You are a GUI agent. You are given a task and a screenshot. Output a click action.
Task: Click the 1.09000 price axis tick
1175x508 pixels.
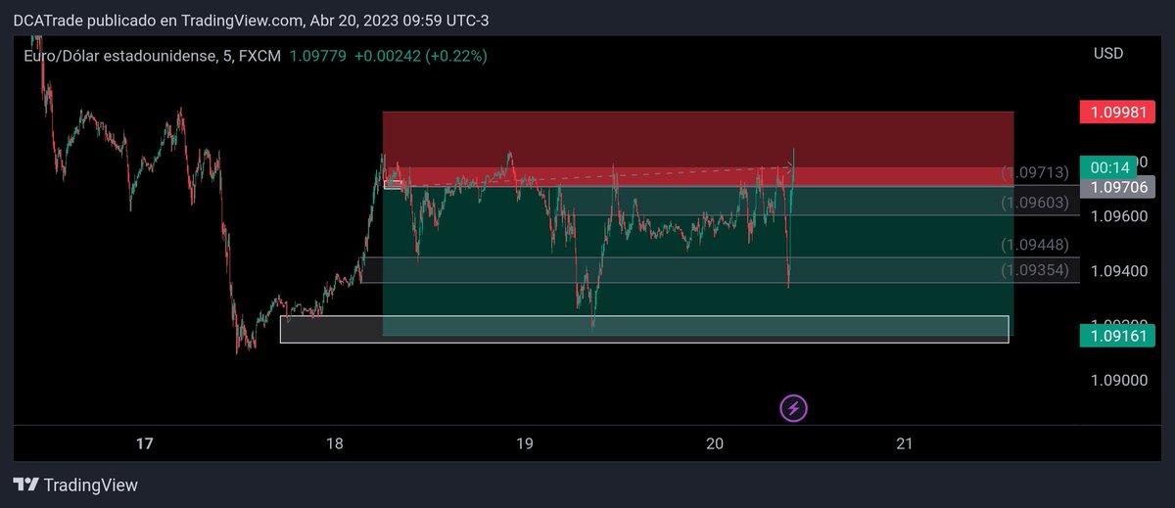coord(1120,380)
